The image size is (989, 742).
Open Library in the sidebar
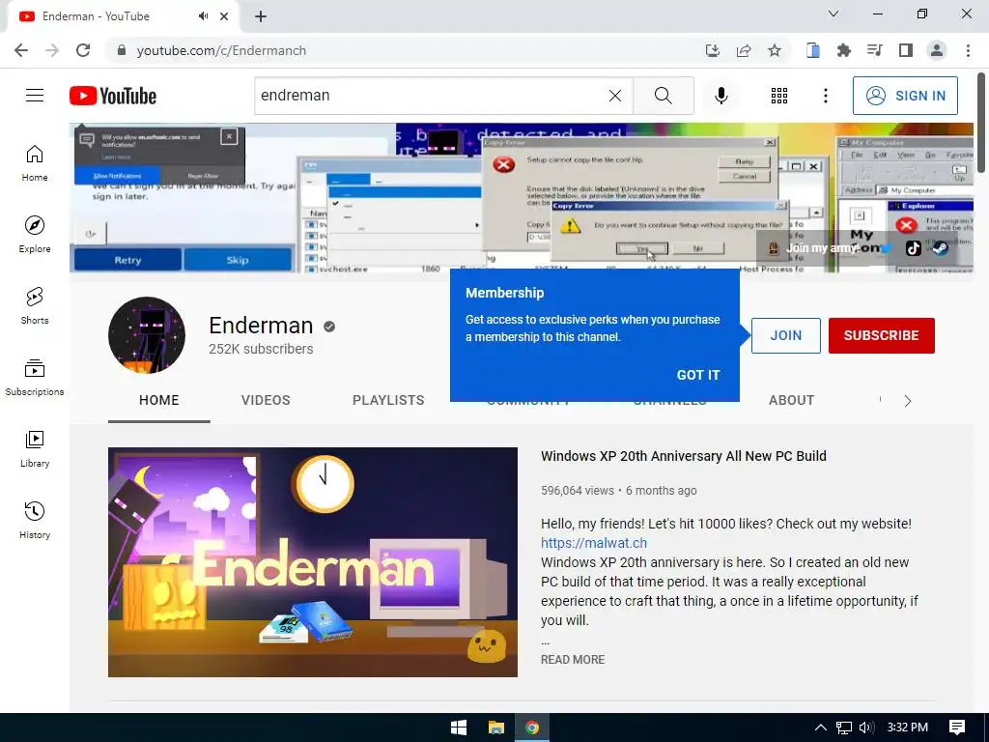click(x=35, y=448)
